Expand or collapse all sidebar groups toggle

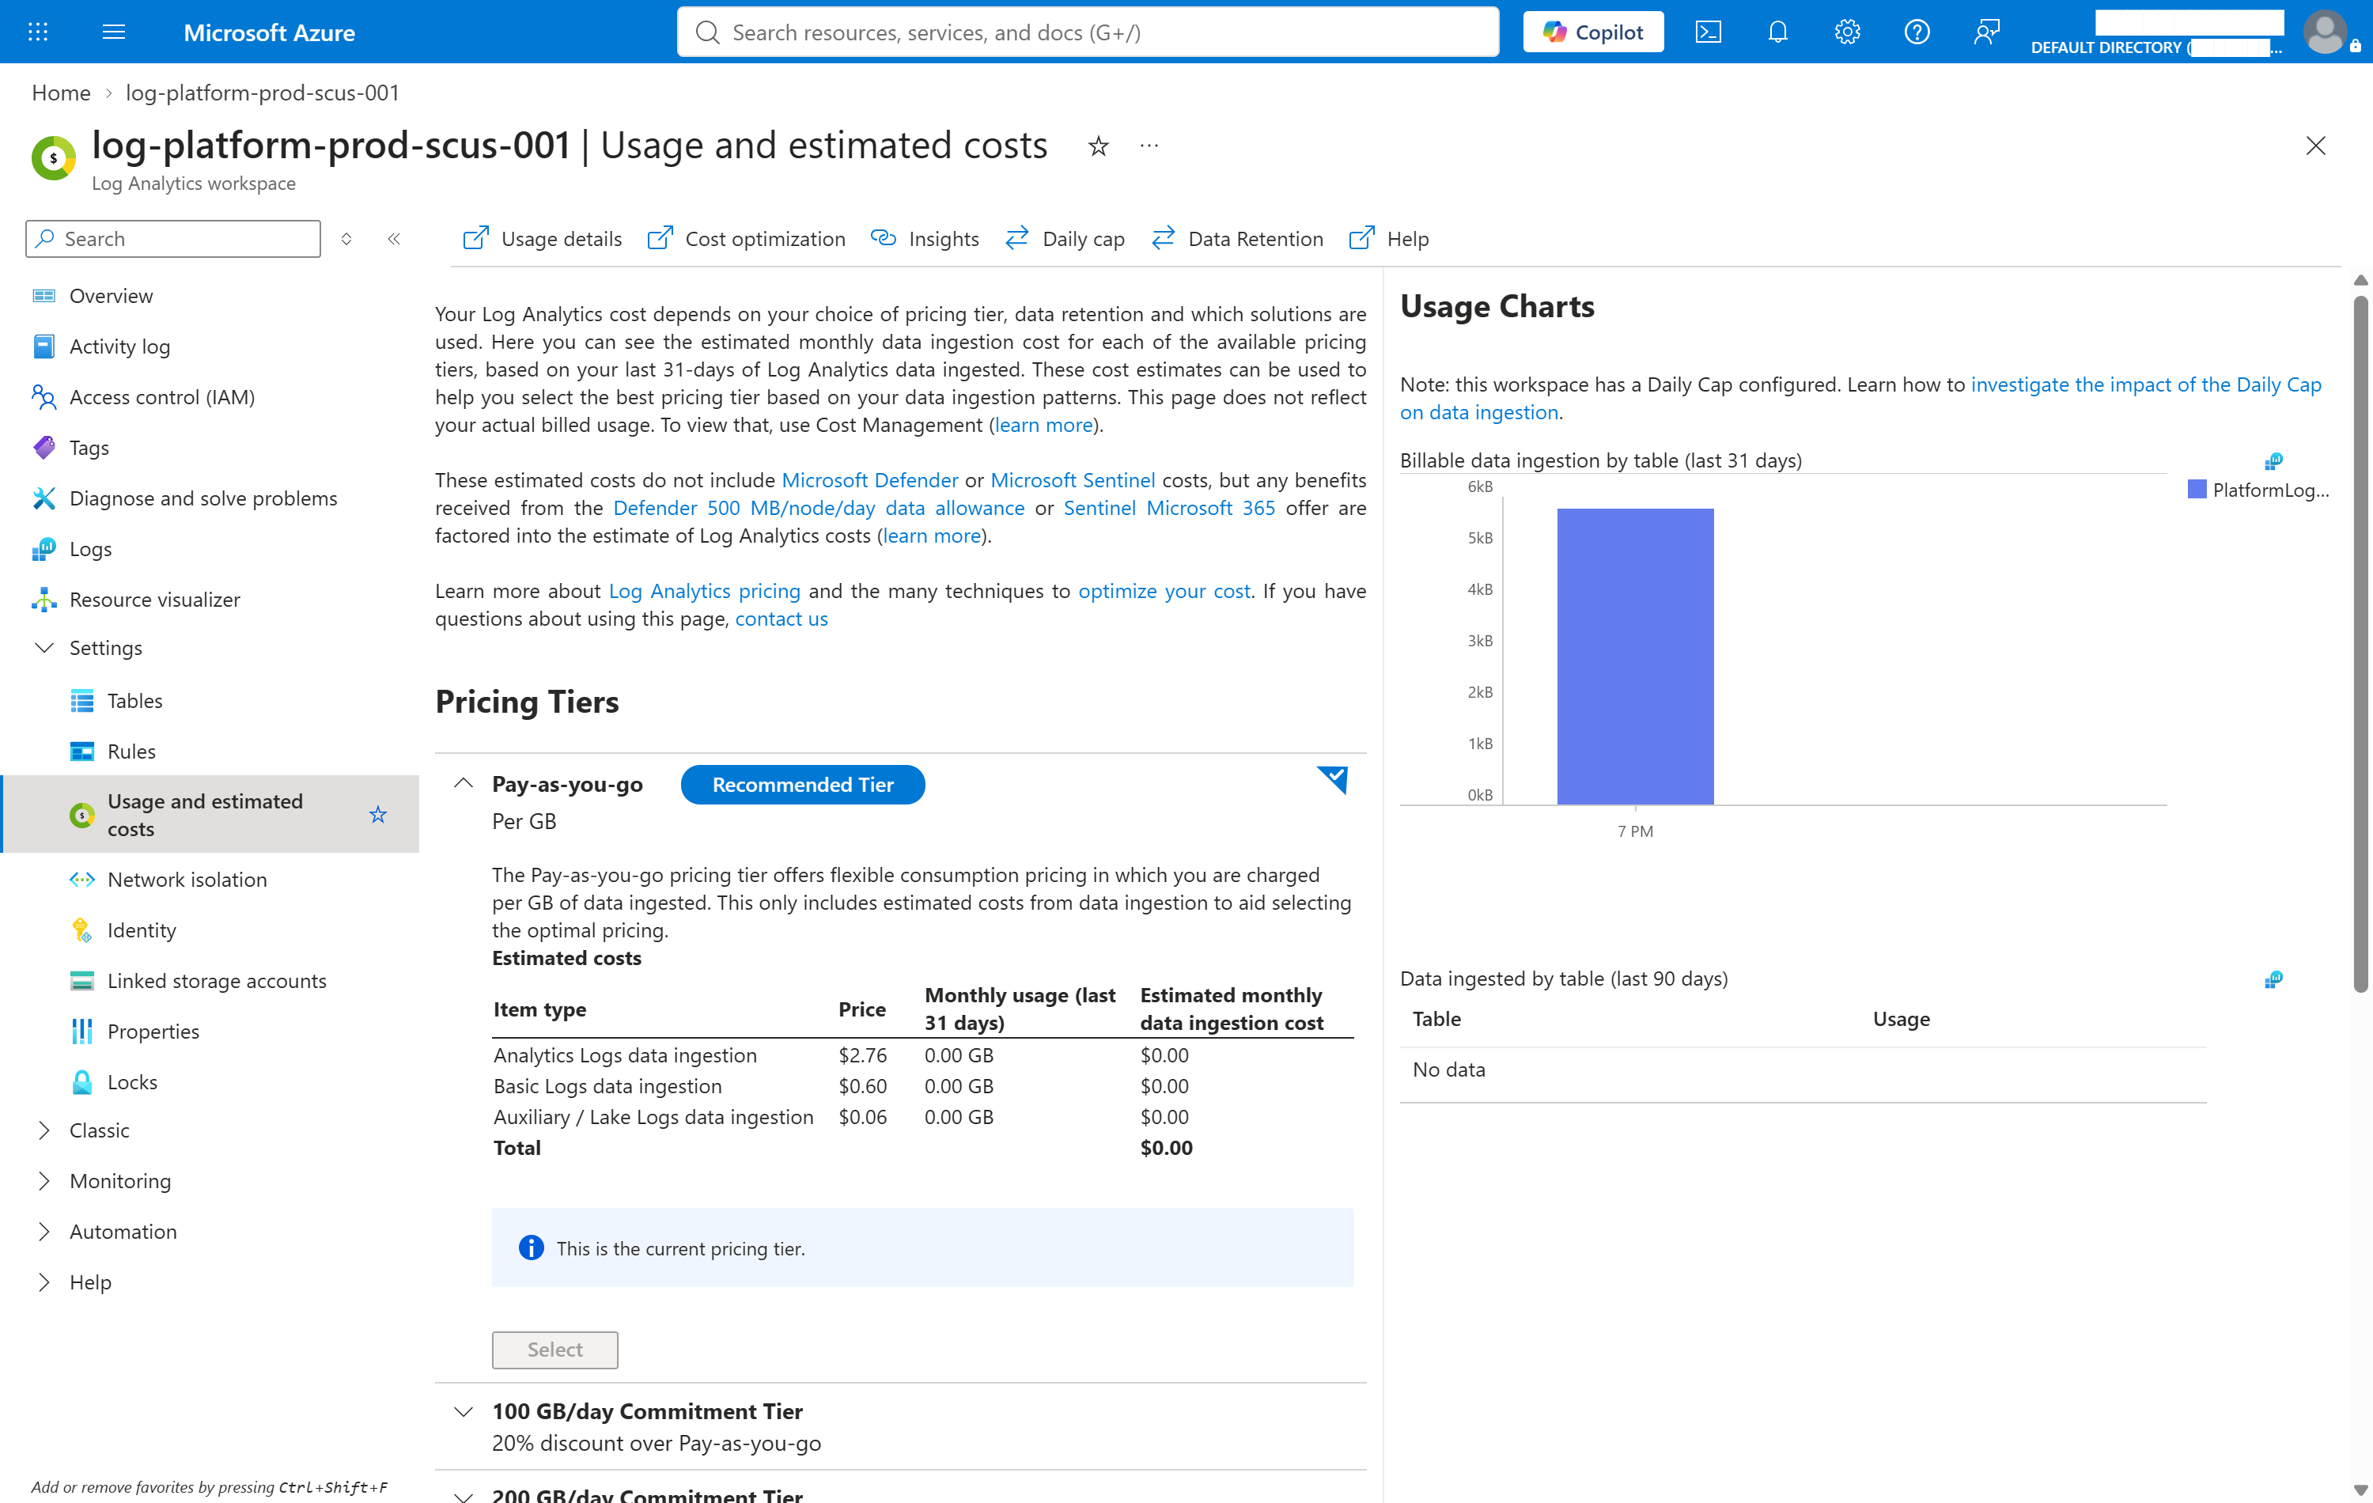pos(346,239)
